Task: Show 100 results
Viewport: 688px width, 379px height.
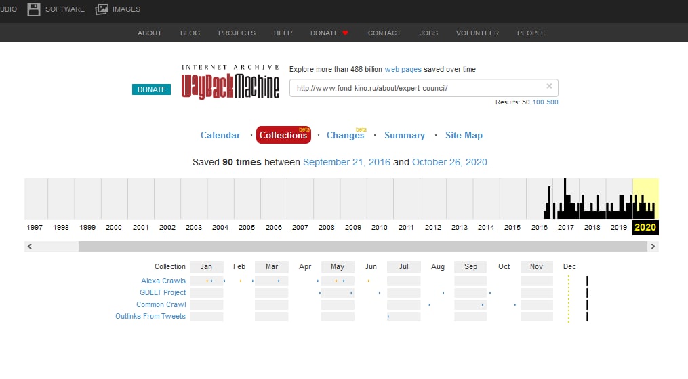Action: click(538, 102)
